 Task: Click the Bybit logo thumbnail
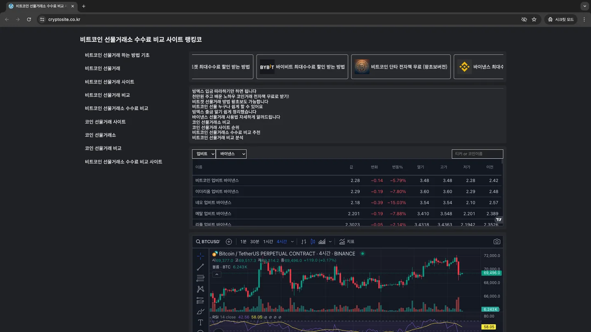267,67
